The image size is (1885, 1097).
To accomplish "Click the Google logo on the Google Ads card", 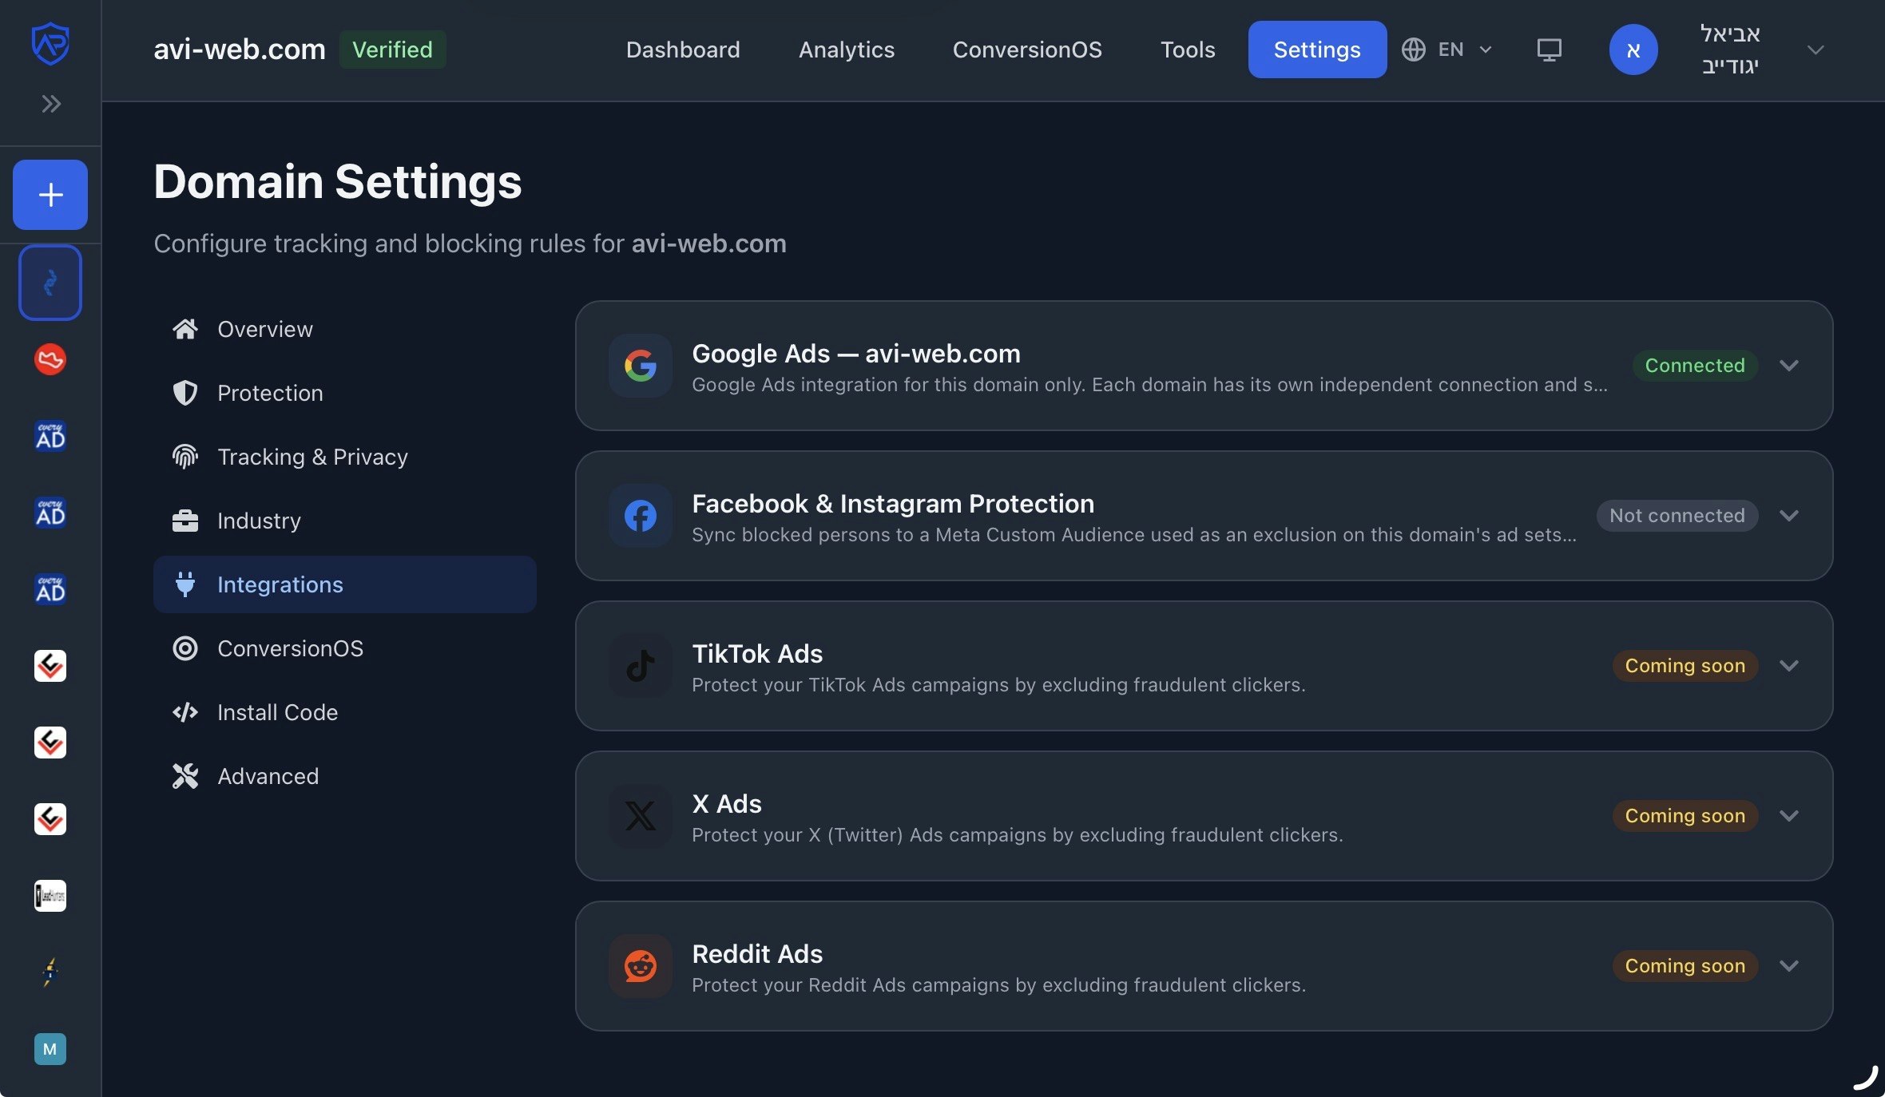I will [x=641, y=366].
